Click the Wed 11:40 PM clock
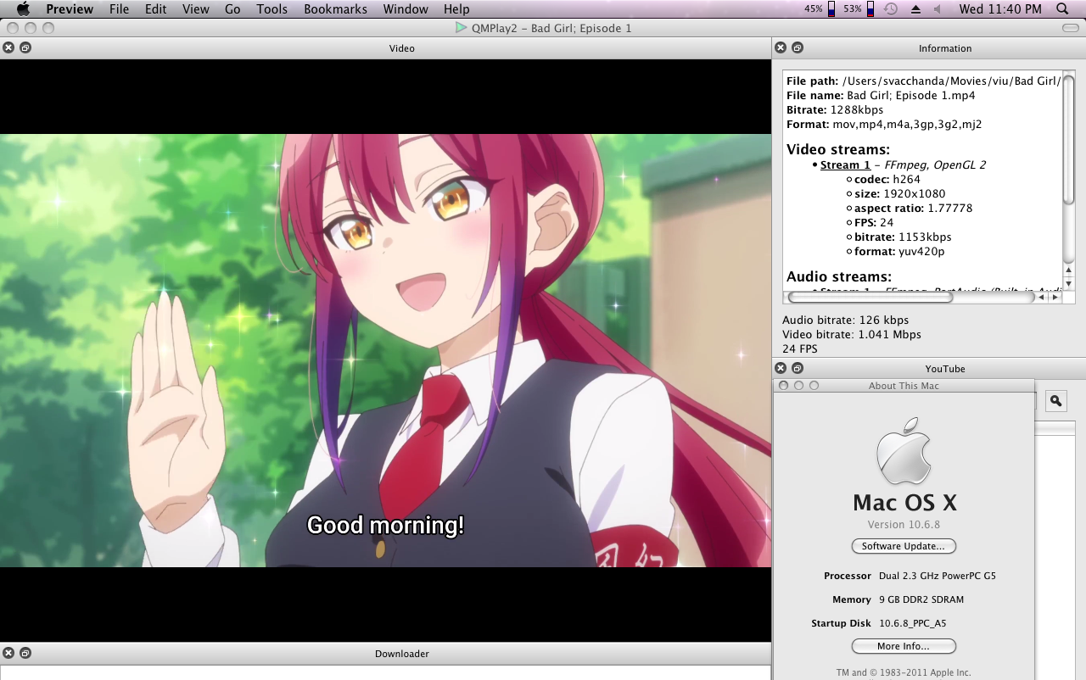 pyautogui.click(x=1000, y=9)
